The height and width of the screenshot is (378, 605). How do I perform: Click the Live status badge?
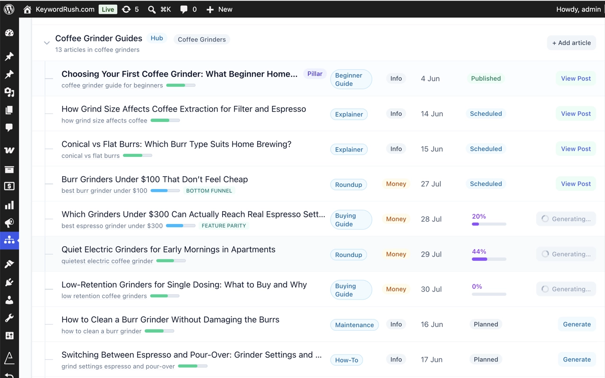tap(108, 9)
